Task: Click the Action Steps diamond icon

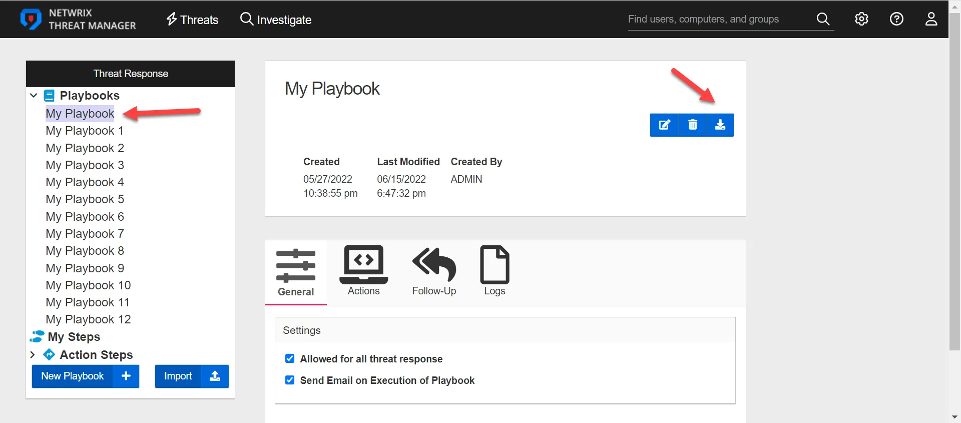Action: pyautogui.click(x=49, y=354)
